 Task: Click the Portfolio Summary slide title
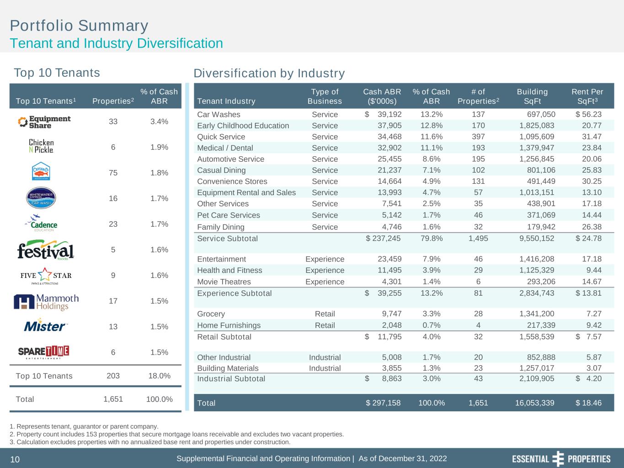(79, 26)
